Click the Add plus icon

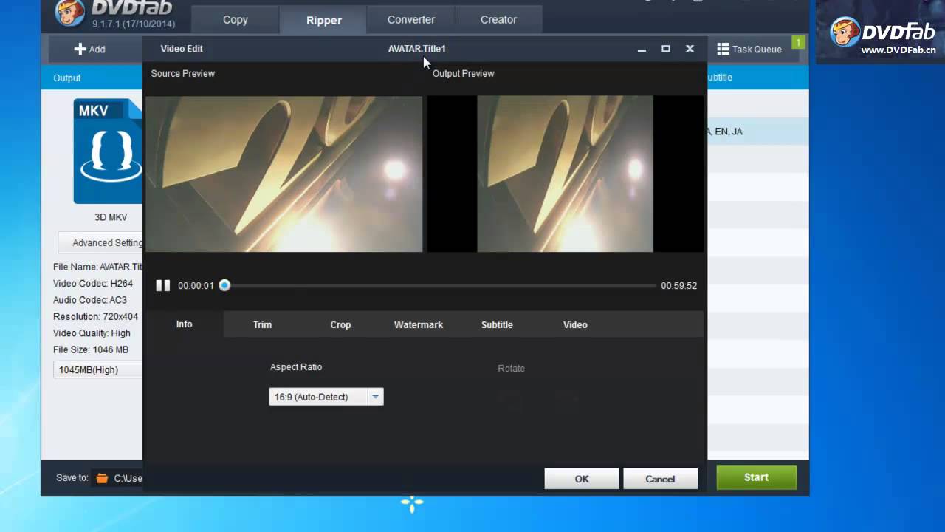[x=80, y=49]
